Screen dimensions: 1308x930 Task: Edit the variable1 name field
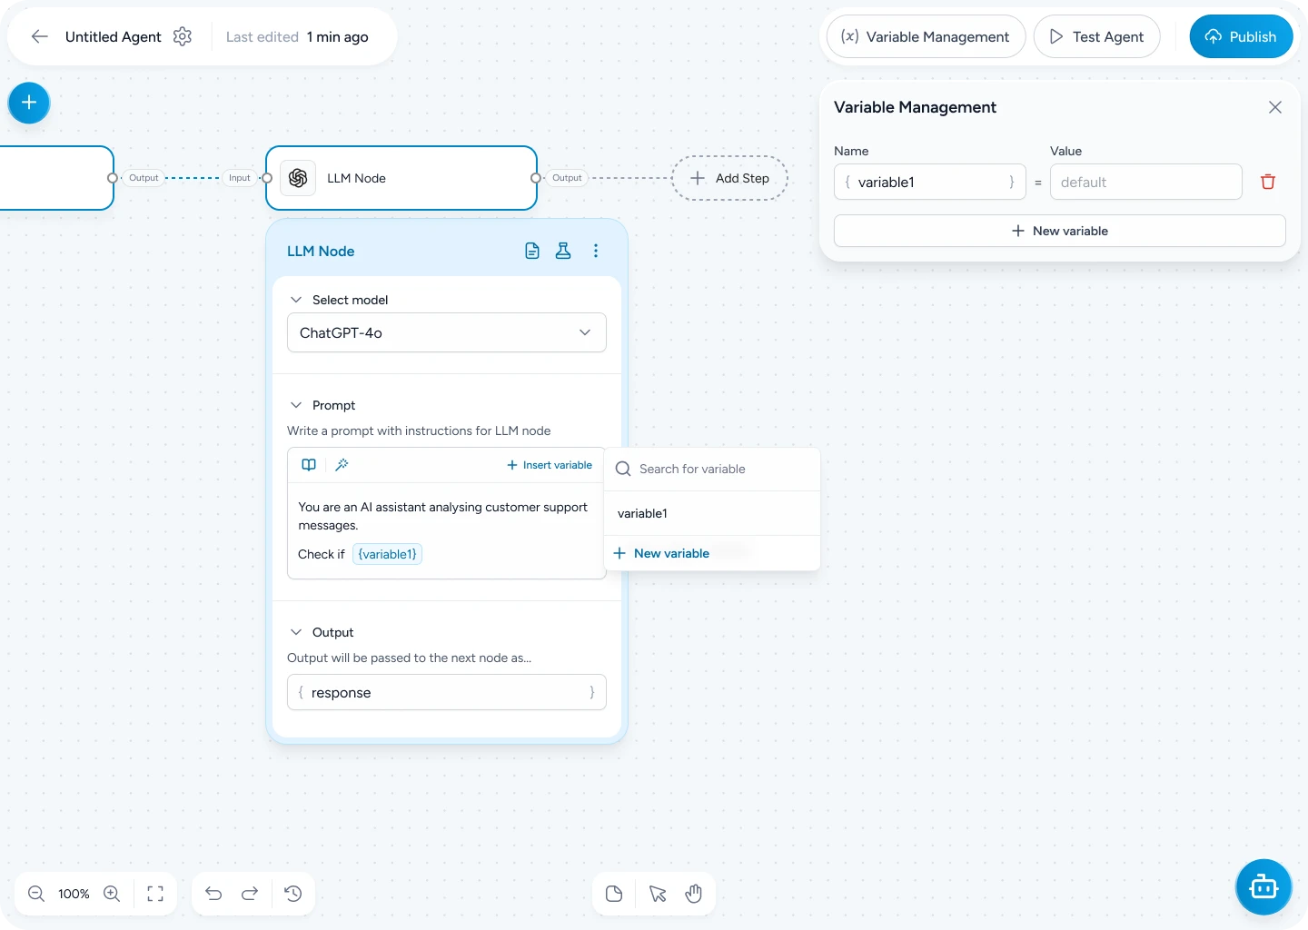tap(930, 182)
